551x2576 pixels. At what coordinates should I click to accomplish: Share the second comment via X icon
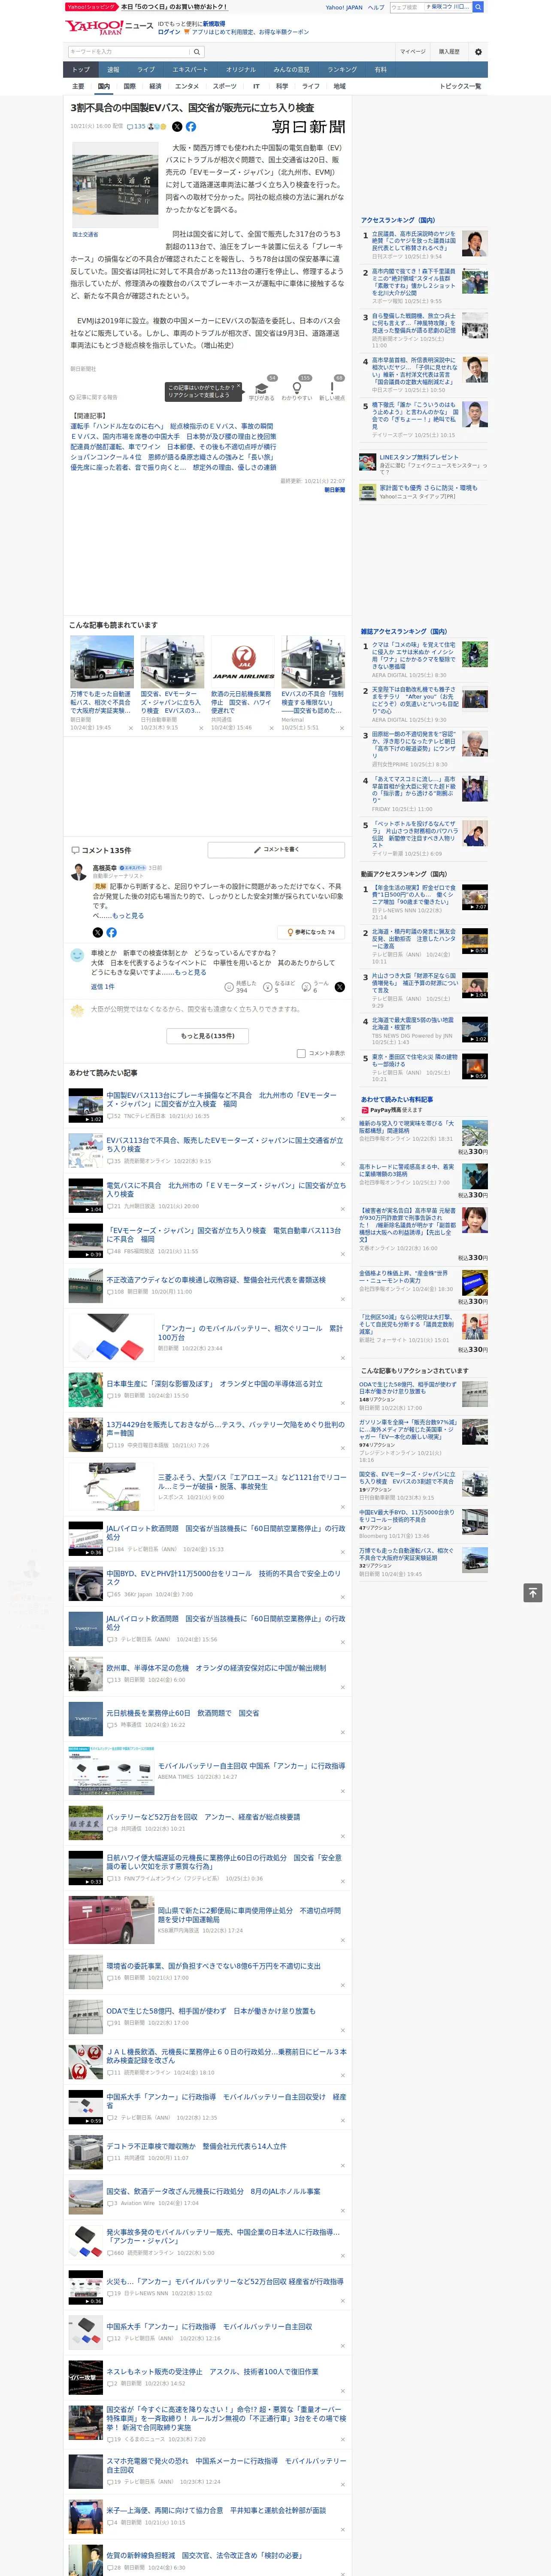point(340,986)
